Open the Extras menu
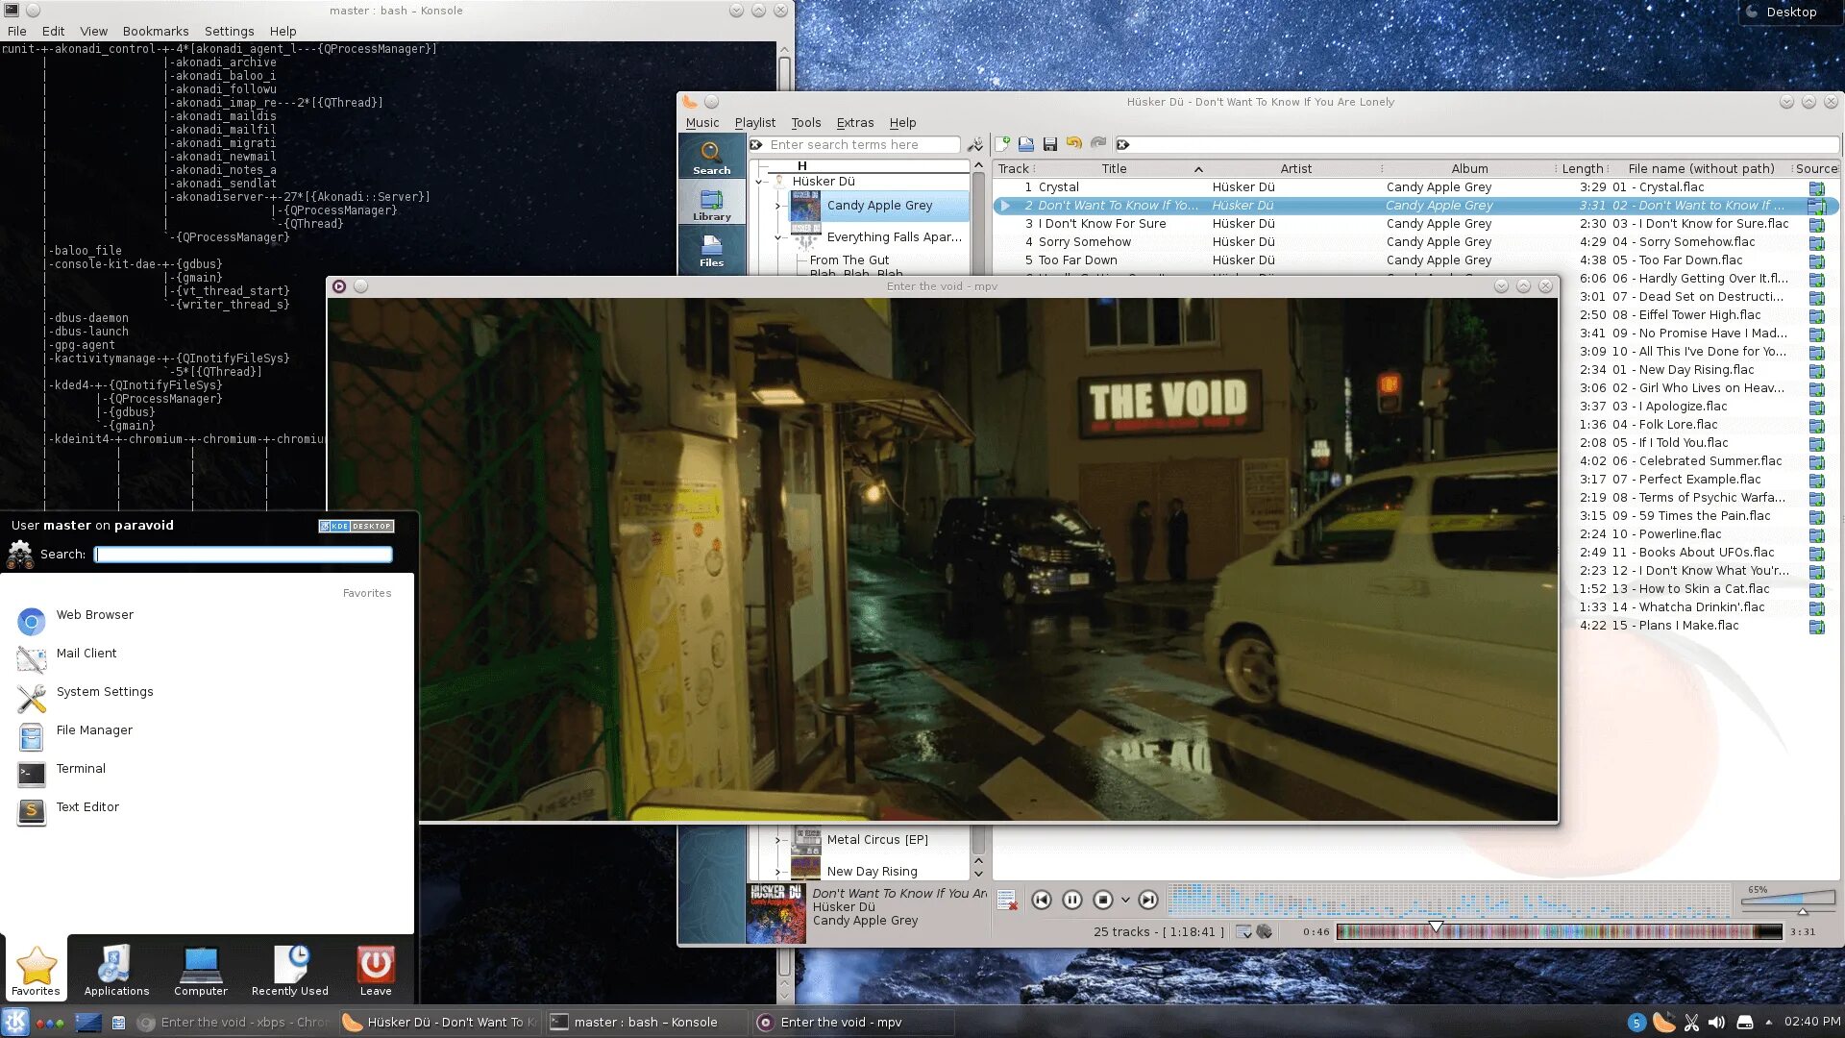The width and height of the screenshot is (1845, 1038). (x=854, y=123)
